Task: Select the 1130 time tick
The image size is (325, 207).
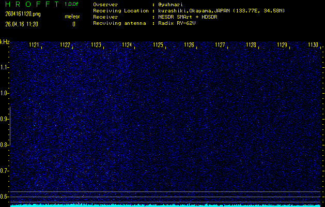Action: (313, 45)
